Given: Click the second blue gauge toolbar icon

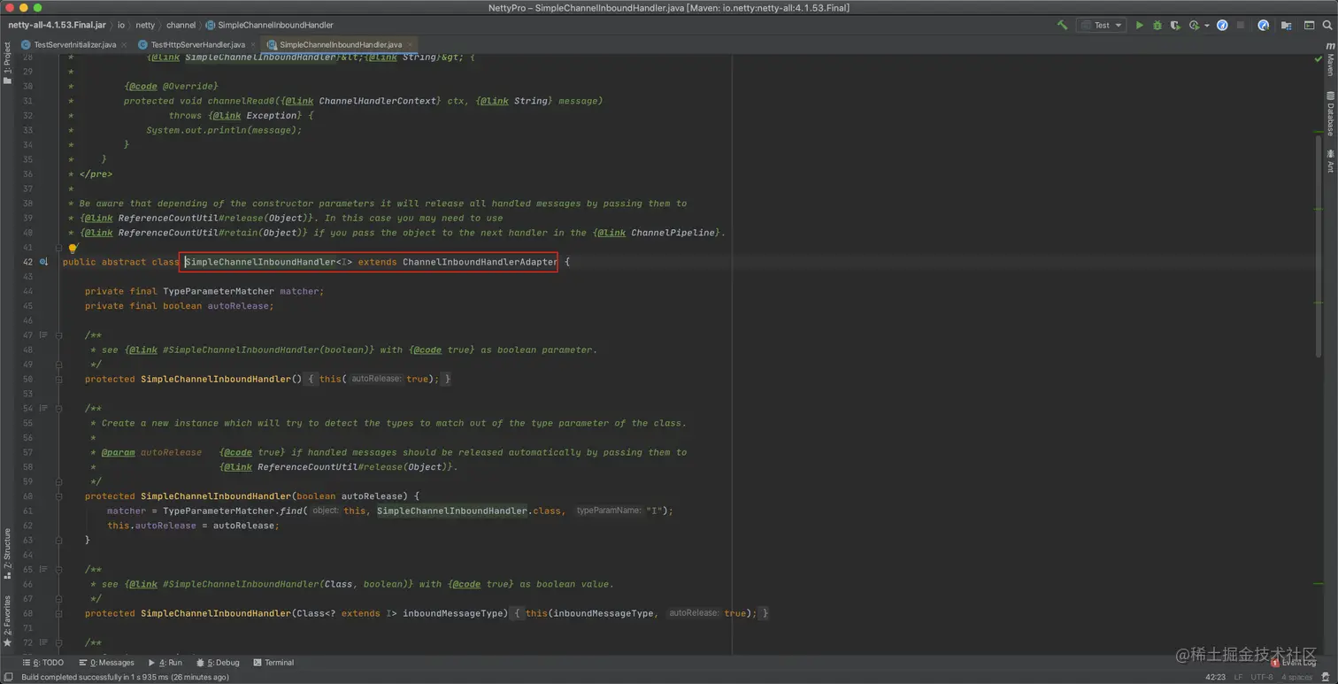Looking at the screenshot, I should pyautogui.click(x=1263, y=26).
